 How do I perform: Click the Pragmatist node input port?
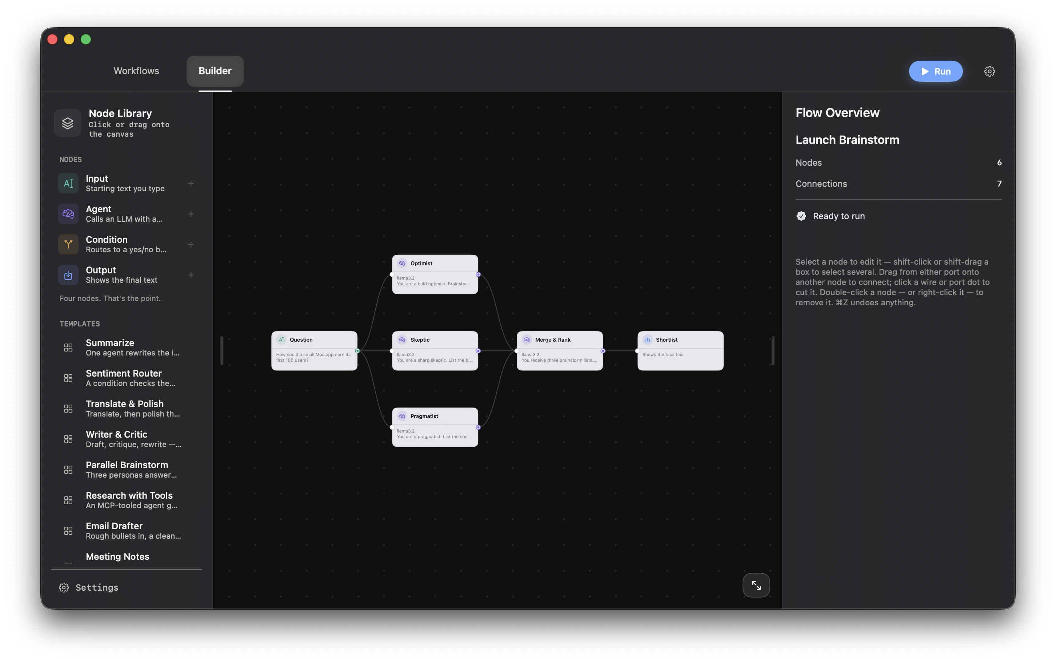pyautogui.click(x=392, y=427)
